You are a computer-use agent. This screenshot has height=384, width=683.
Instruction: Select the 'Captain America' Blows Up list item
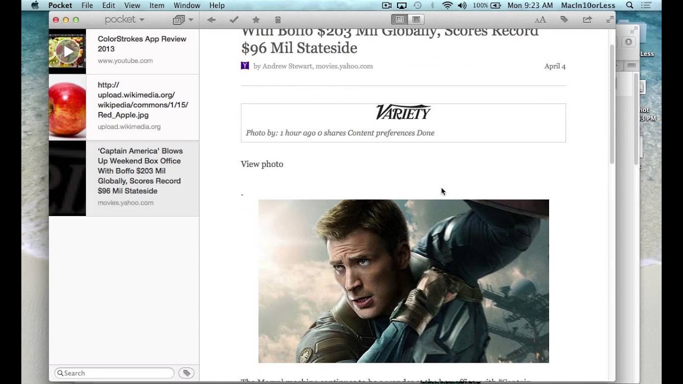(124, 178)
